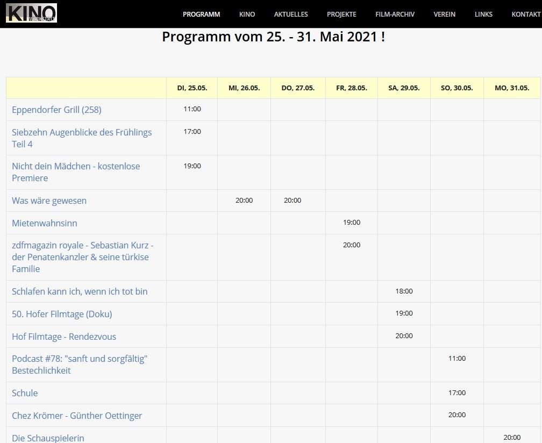Click 18:00 for Schlafen kann ich

point(404,291)
